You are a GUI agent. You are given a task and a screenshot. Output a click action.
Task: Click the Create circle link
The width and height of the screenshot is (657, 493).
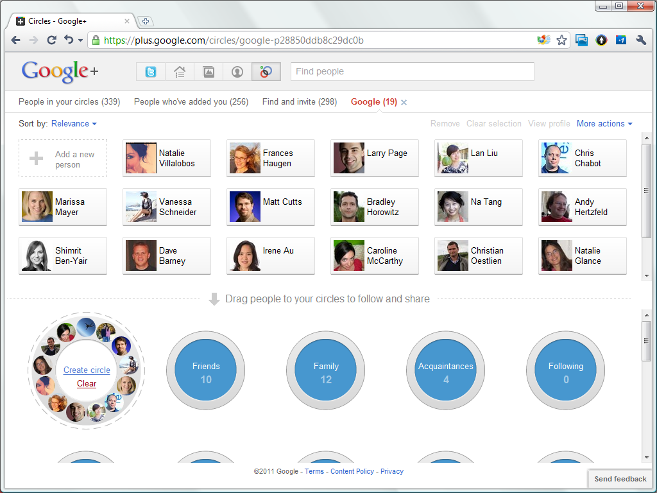coord(86,370)
